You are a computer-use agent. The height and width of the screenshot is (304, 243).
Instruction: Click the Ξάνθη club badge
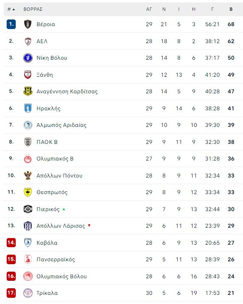pyautogui.click(x=28, y=75)
